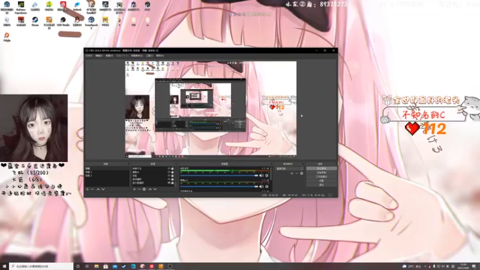The height and width of the screenshot is (270, 480).
Task: Toggle visibility eye of the top source
Action: (169, 169)
